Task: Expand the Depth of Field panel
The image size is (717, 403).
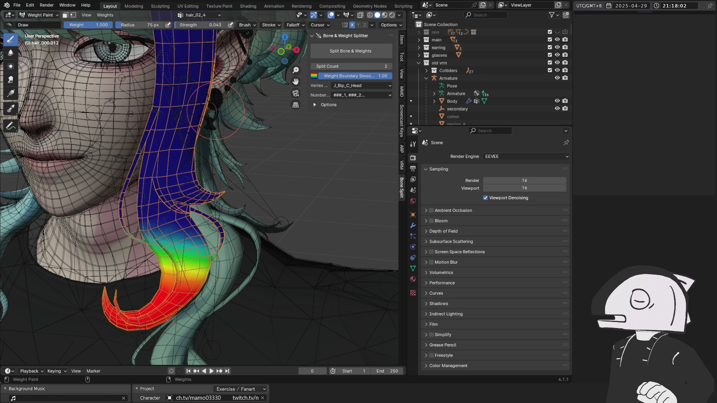Action: [x=443, y=231]
